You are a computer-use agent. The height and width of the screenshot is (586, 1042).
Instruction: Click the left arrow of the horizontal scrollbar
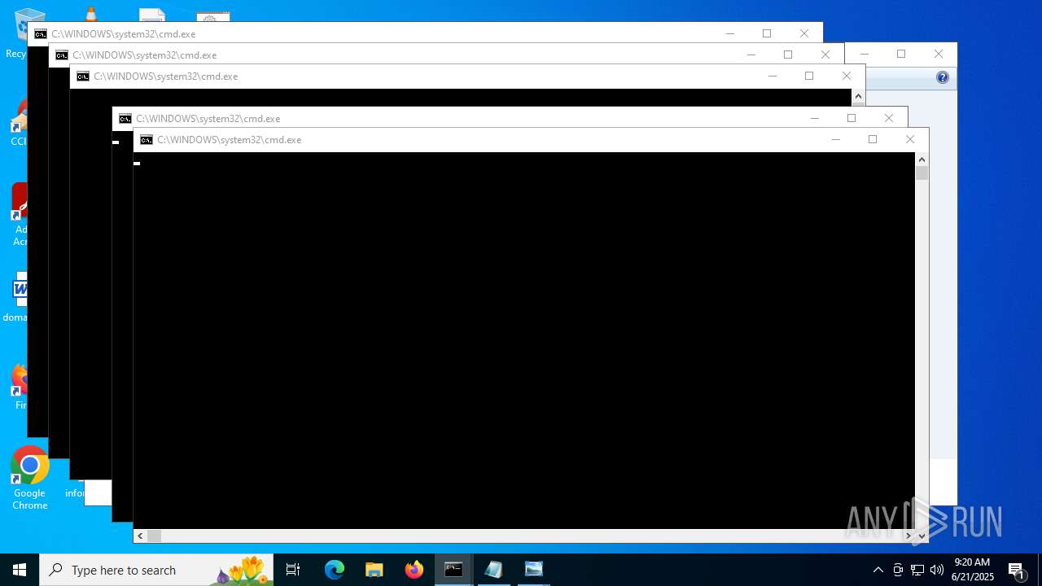(140, 536)
